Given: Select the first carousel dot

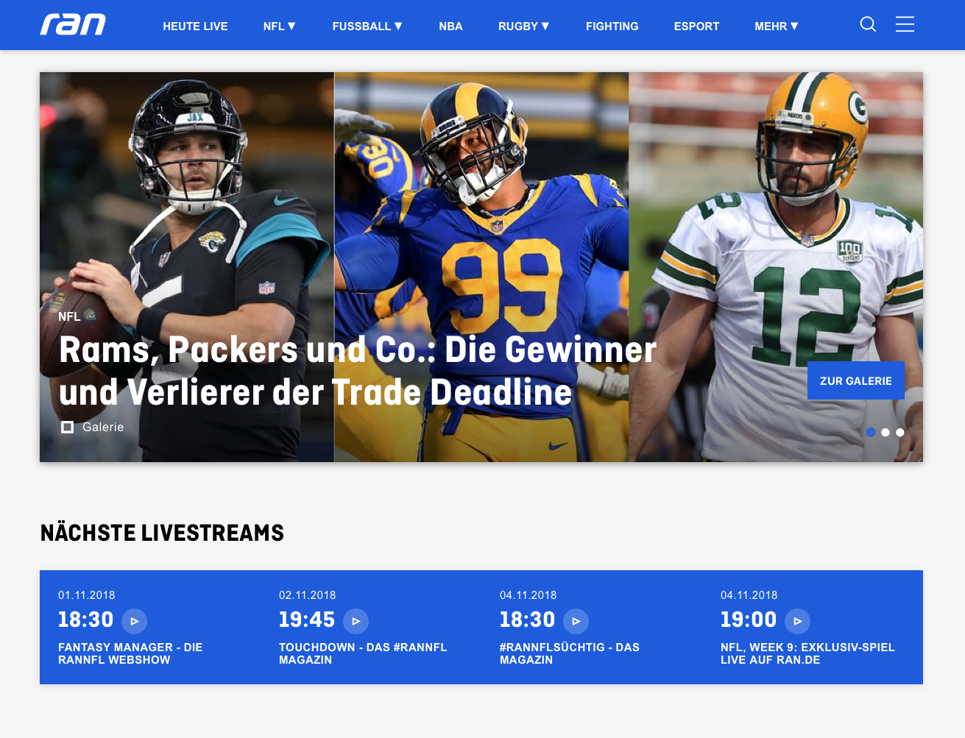Looking at the screenshot, I should pyautogui.click(x=871, y=432).
